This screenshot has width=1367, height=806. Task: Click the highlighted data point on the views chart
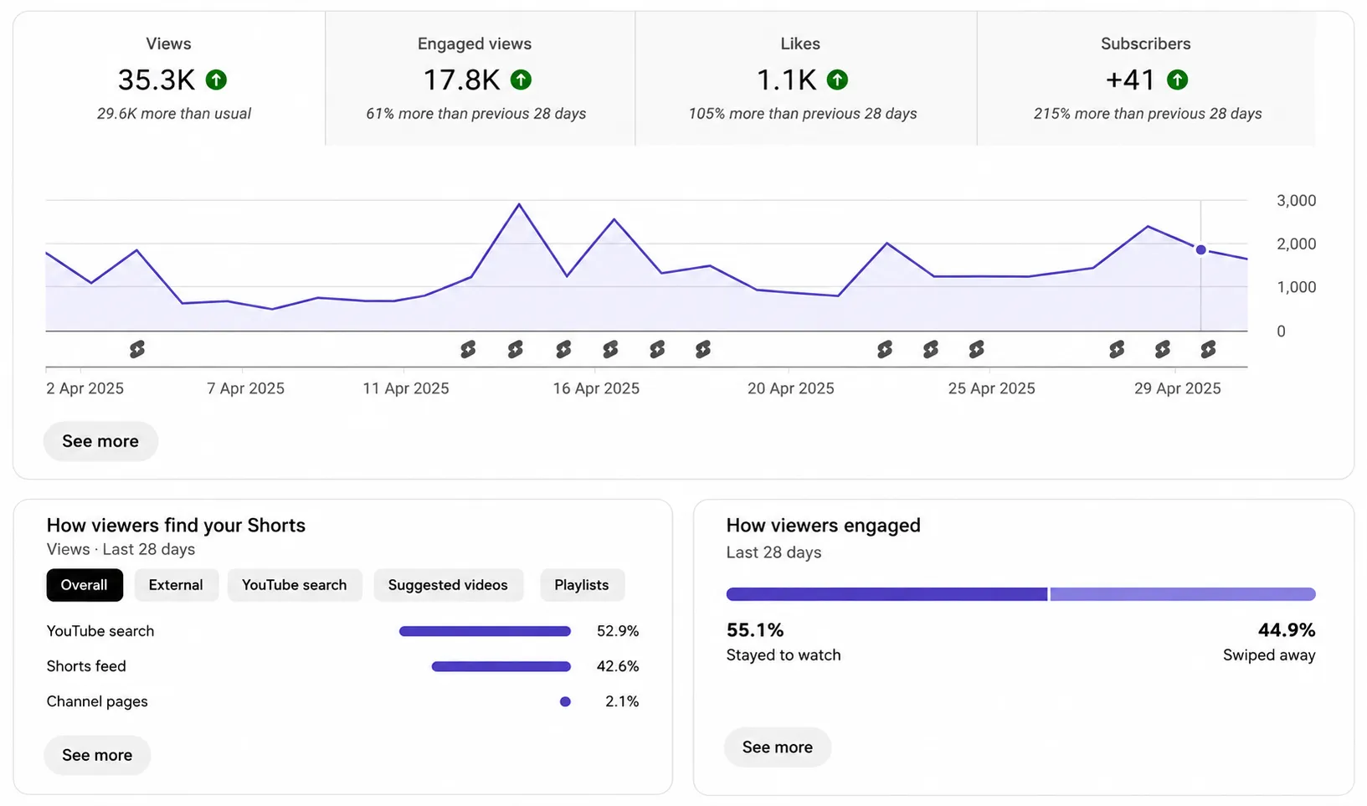1201,249
